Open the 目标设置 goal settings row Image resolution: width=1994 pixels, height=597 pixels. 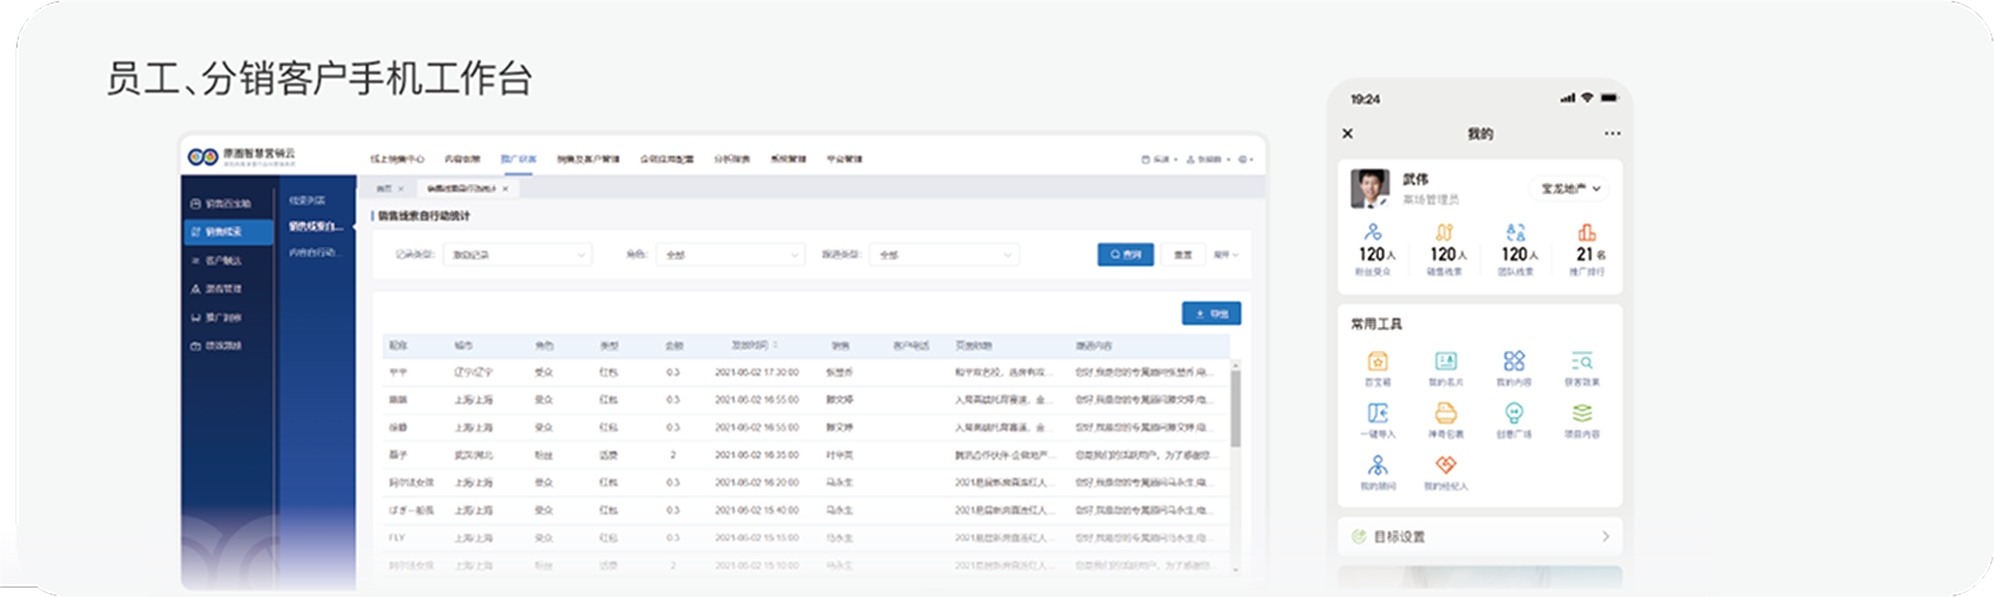tap(1480, 536)
